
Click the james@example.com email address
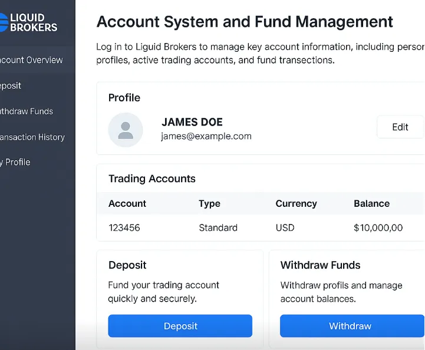(x=206, y=136)
